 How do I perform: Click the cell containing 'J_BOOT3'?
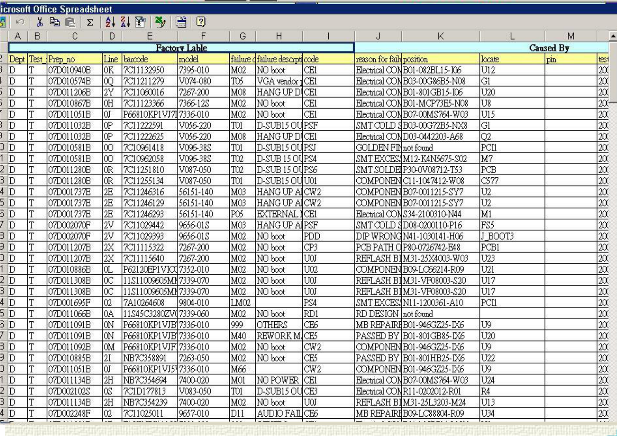click(x=512, y=236)
